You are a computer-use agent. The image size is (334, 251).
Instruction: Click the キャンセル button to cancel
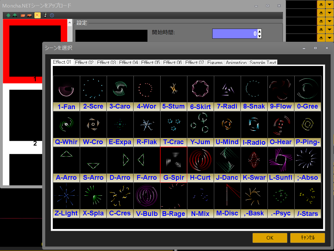pyautogui.click(x=307, y=238)
